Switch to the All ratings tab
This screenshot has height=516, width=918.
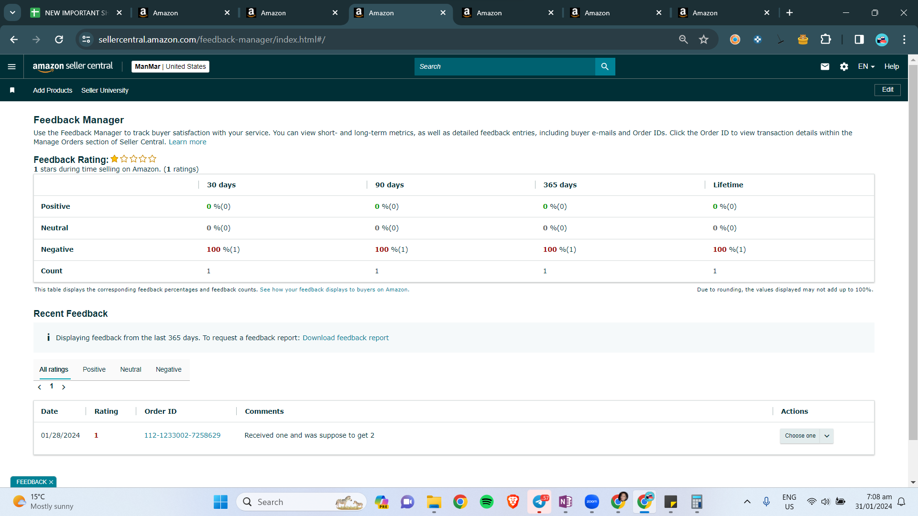(54, 370)
